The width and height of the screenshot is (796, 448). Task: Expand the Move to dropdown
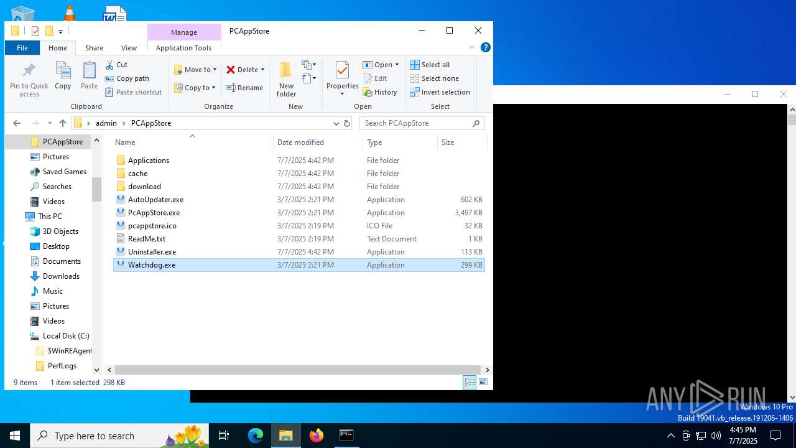pyautogui.click(x=215, y=70)
